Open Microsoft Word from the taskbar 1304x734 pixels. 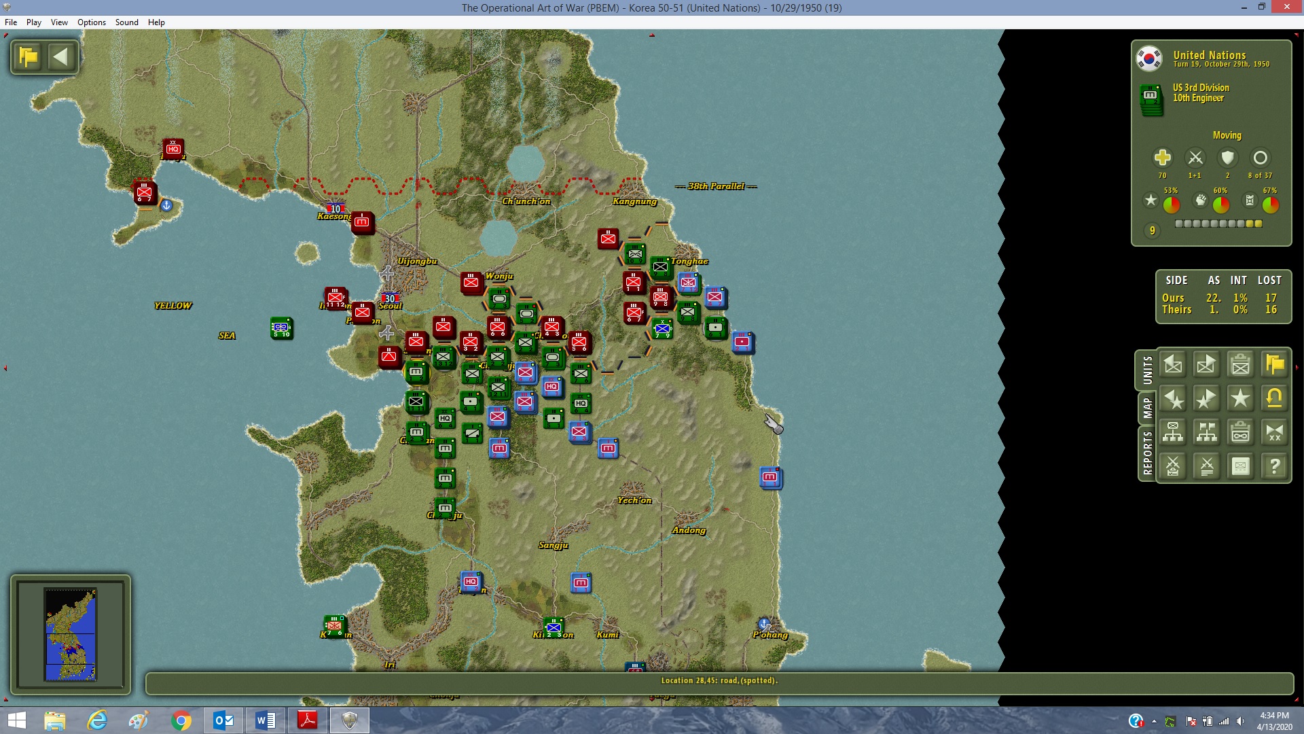point(266,720)
